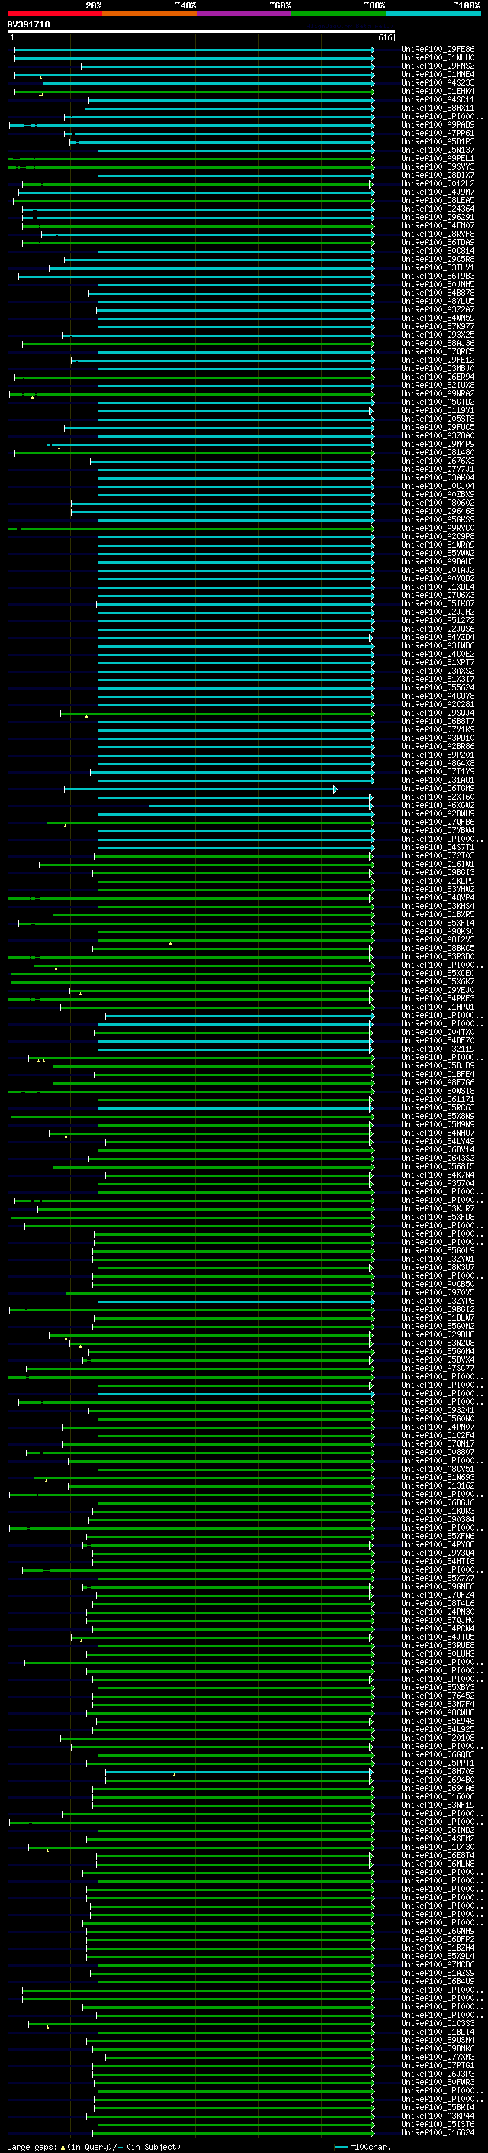
Task: Select the label UniRef100_B7K977
Action: (x=438, y=327)
